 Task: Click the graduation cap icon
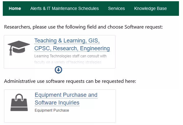point(19,48)
